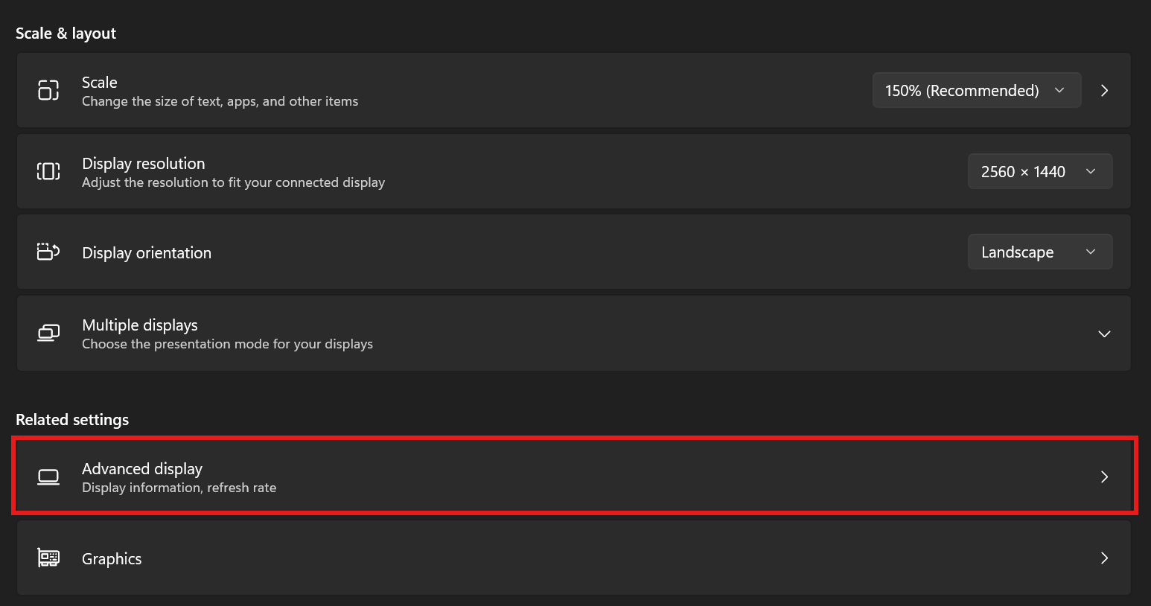Click the right chevron for Scale

pyautogui.click(x=1104, y=90)
